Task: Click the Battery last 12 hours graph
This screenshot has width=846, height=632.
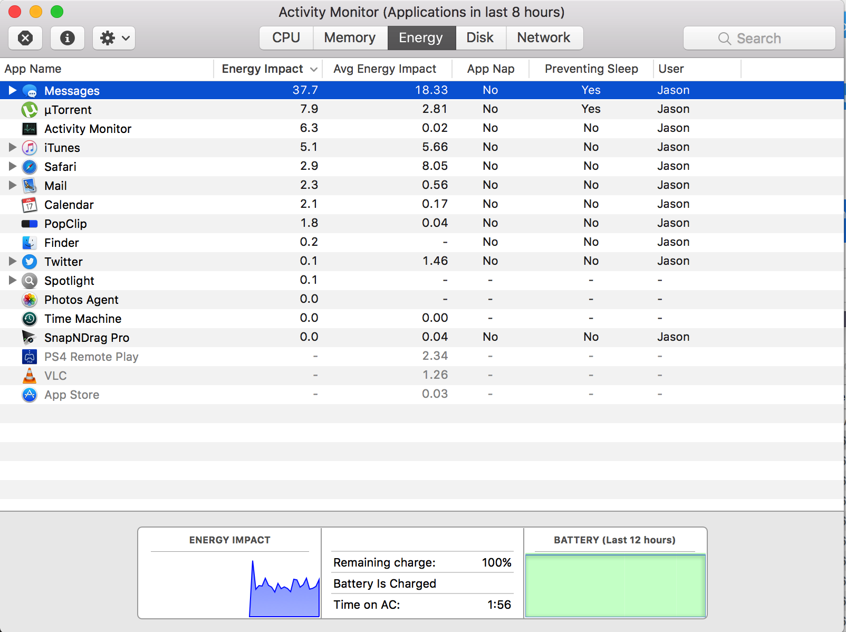Action: 615,585
